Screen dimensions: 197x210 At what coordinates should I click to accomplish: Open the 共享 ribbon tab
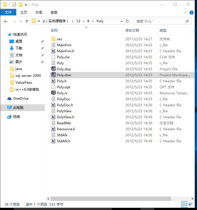[39, 13]
